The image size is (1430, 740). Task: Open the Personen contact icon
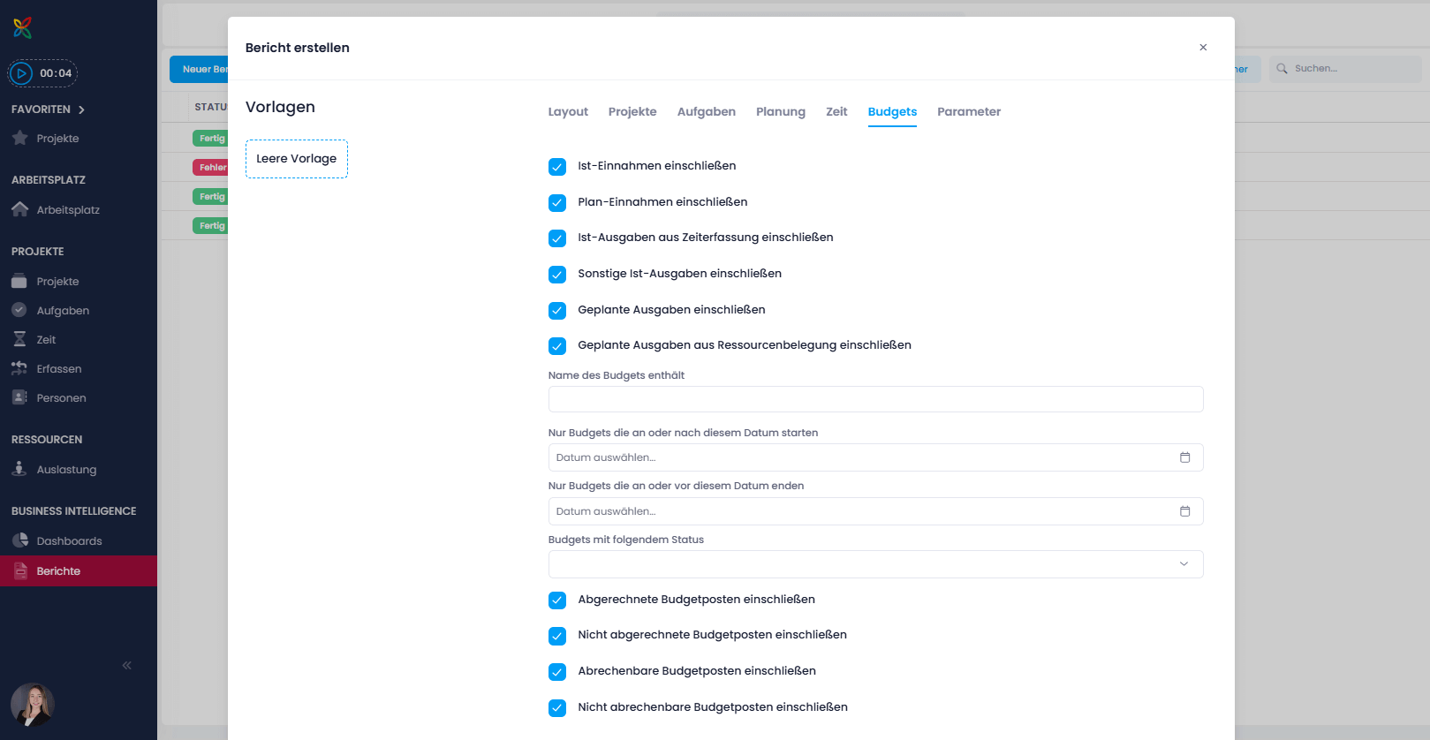click(x=19, y=398)
